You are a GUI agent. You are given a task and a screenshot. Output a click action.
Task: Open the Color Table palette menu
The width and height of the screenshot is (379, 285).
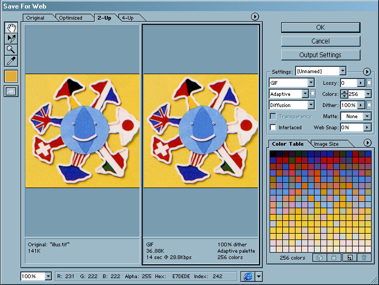click(x=367, y=143)
